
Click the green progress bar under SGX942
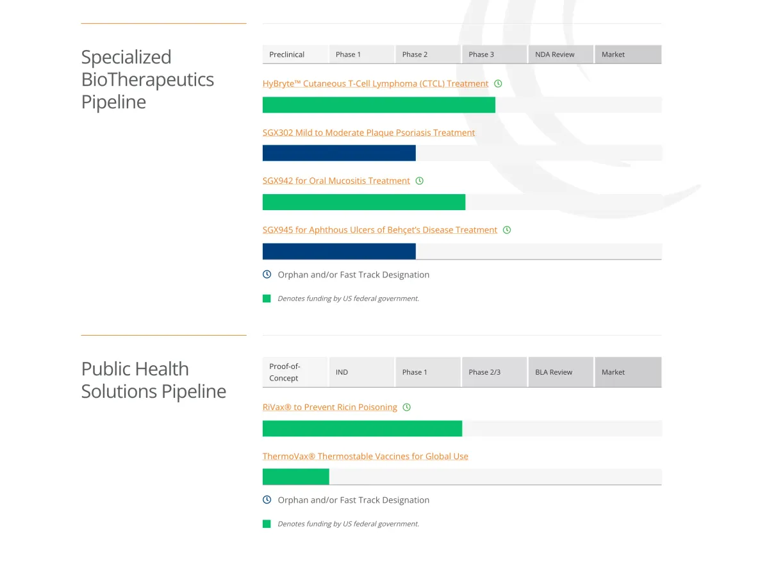363,202
